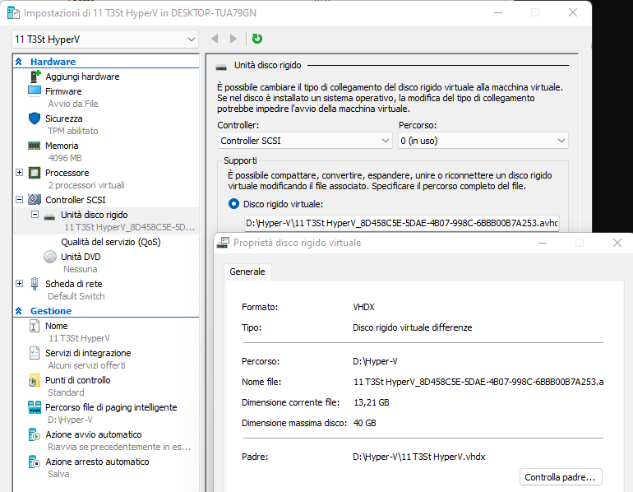Collapse the Controller SCSI tree node
633x492 pixels.
[20, 200]
